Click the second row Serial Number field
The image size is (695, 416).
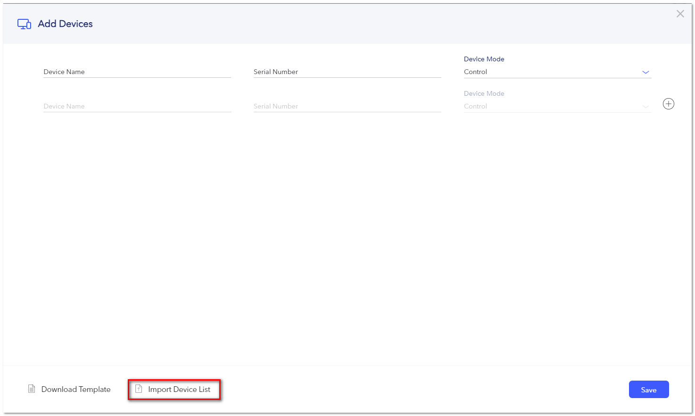tap(347, 106)
